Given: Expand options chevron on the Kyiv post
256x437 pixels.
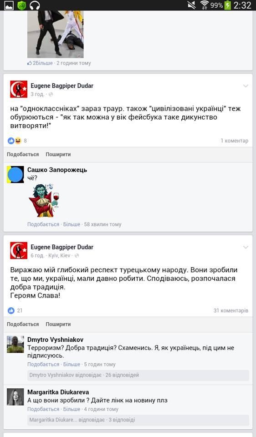Looking at the screenshot, I should pyautogui.click(x=246, y=247).
